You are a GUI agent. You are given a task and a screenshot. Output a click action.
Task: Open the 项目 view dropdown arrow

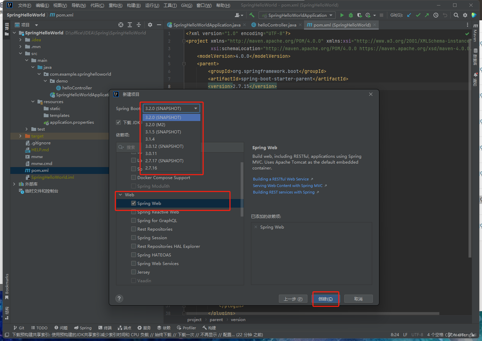[x=36, y=25]
